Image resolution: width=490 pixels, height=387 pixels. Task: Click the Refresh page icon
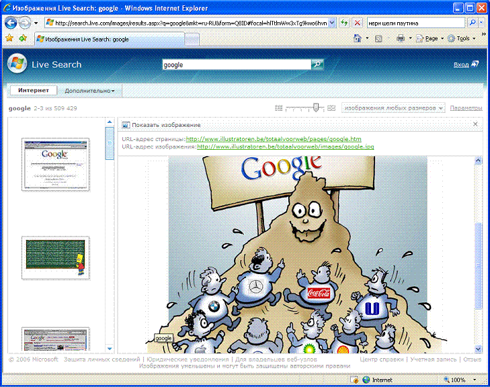pos(344,23)
